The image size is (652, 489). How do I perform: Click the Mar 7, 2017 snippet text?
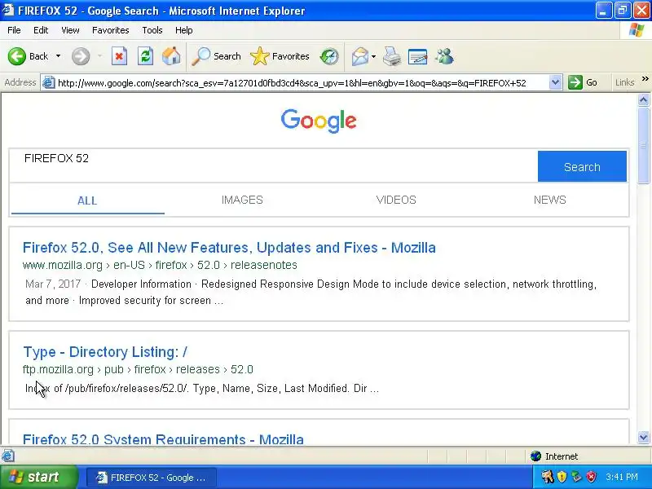pyautogui.click(x=53, y=284)
